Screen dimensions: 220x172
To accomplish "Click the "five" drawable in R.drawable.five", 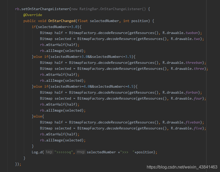I will [x=198, y=128].
